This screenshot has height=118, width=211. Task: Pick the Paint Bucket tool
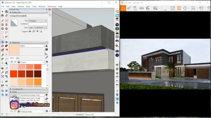(x=2, y=15)
